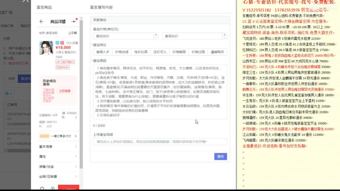Select conclusion 价格合适
This screenshot has height=191, width=340.
point(122,52)
